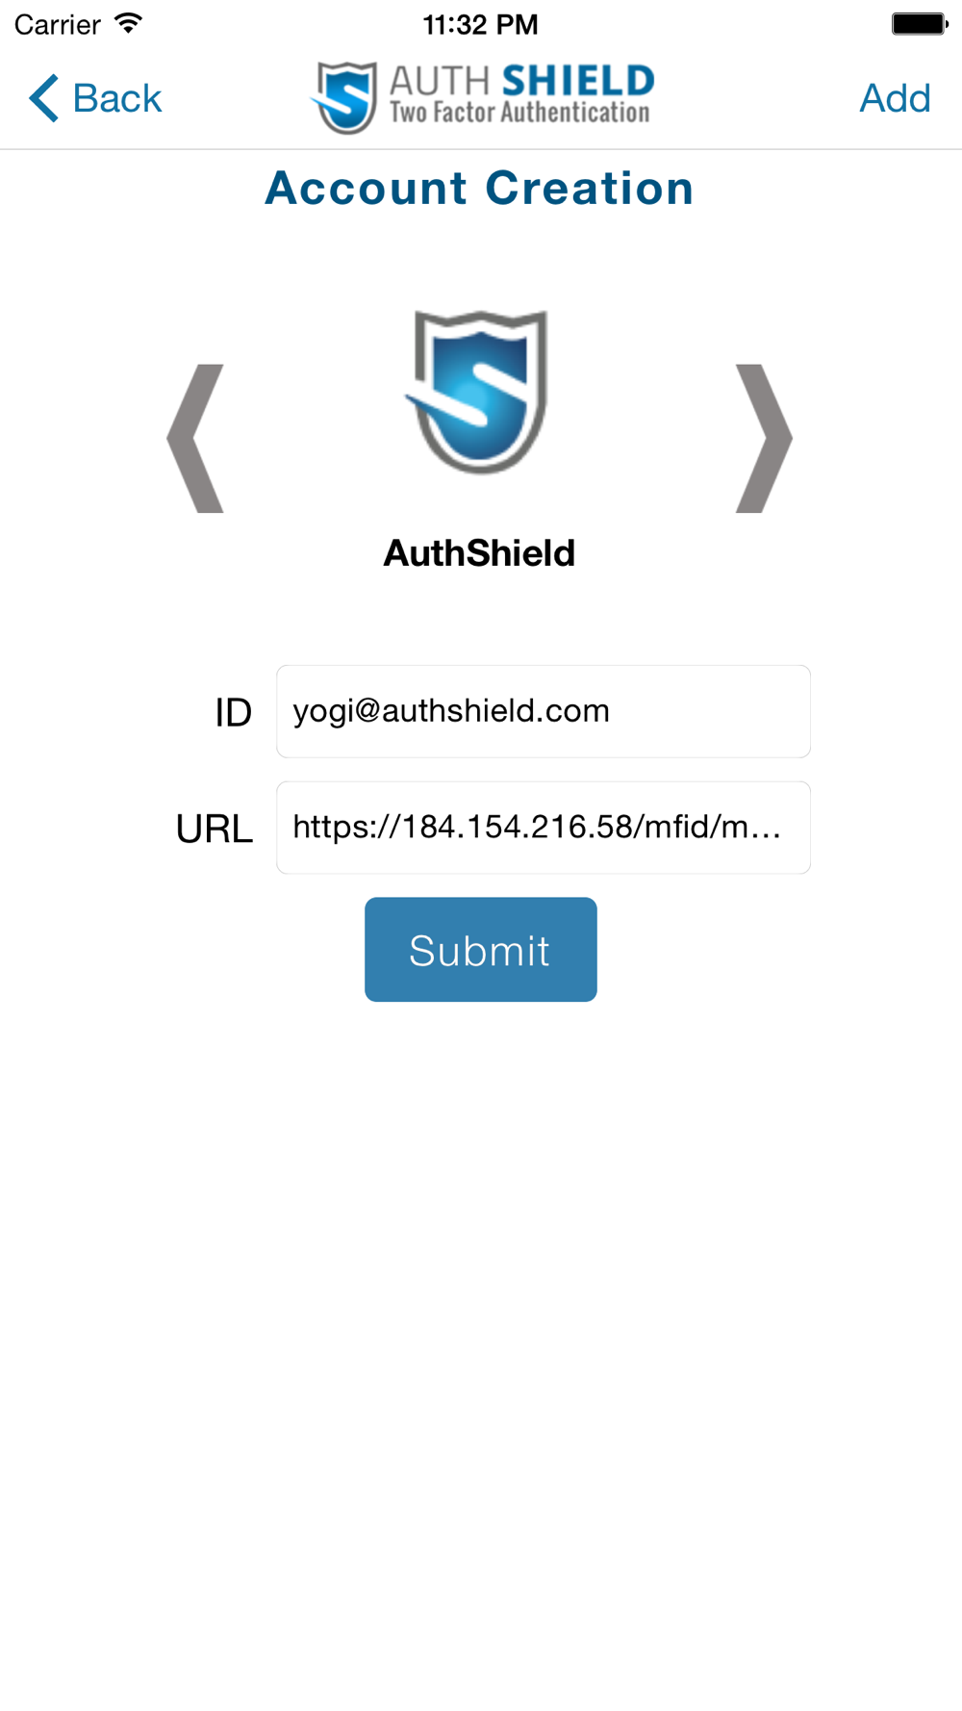Click the AUTH SHIELD header title text
The width and height of the screenshot is (962, 1711).
click(521, 81)
